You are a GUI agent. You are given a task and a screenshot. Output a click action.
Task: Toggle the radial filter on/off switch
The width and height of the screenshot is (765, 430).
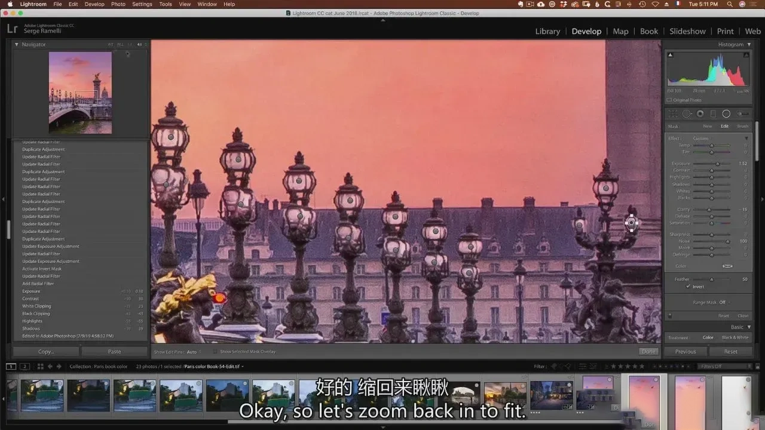point(669,315)
